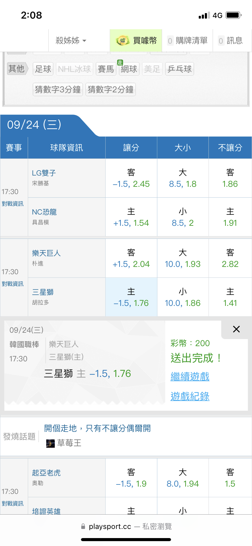252x546 pixels.
Task: Select the 足球 sport tab
Action: (43, 69)
